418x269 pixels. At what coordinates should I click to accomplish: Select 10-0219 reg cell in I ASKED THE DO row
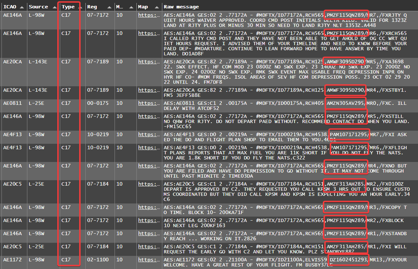98,134
